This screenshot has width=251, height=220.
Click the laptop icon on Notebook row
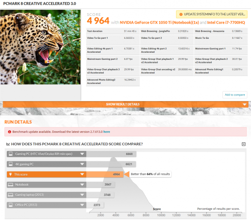tap(11, 184)
